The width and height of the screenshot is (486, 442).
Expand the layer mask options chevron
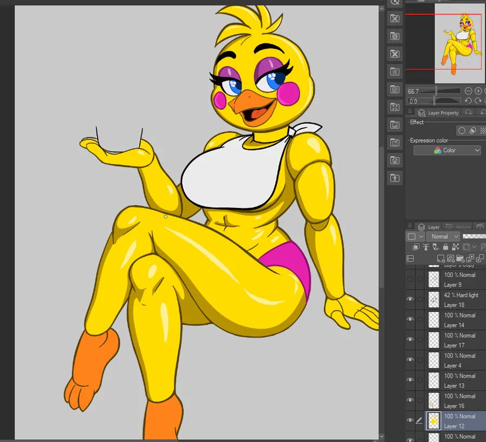click(475, 247)
